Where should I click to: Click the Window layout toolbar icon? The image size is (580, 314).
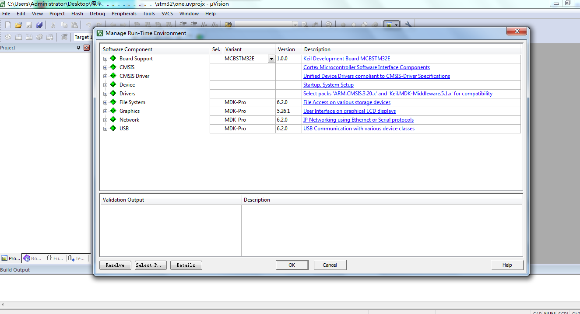(x=389, y=25)
